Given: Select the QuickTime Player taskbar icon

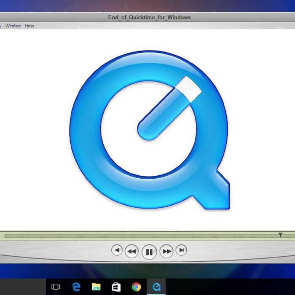Looking at the screenshot, I should click(156, 287).
